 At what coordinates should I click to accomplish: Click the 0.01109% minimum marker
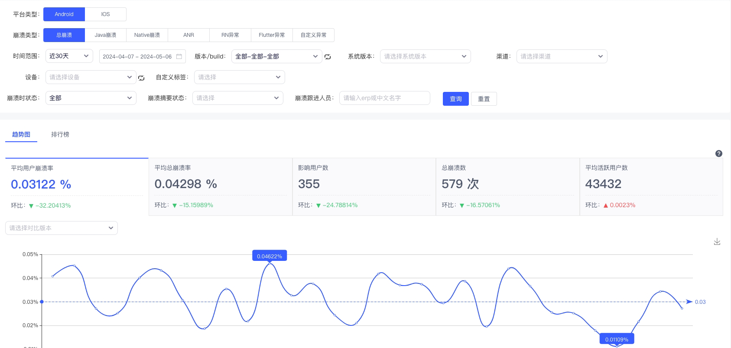pyautogui.click(x=617, y=339)
